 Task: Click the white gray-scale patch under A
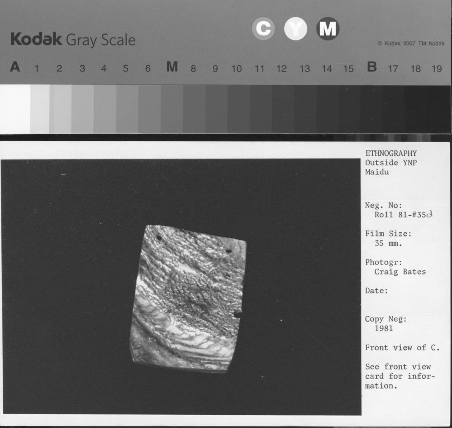pos(15,109)
